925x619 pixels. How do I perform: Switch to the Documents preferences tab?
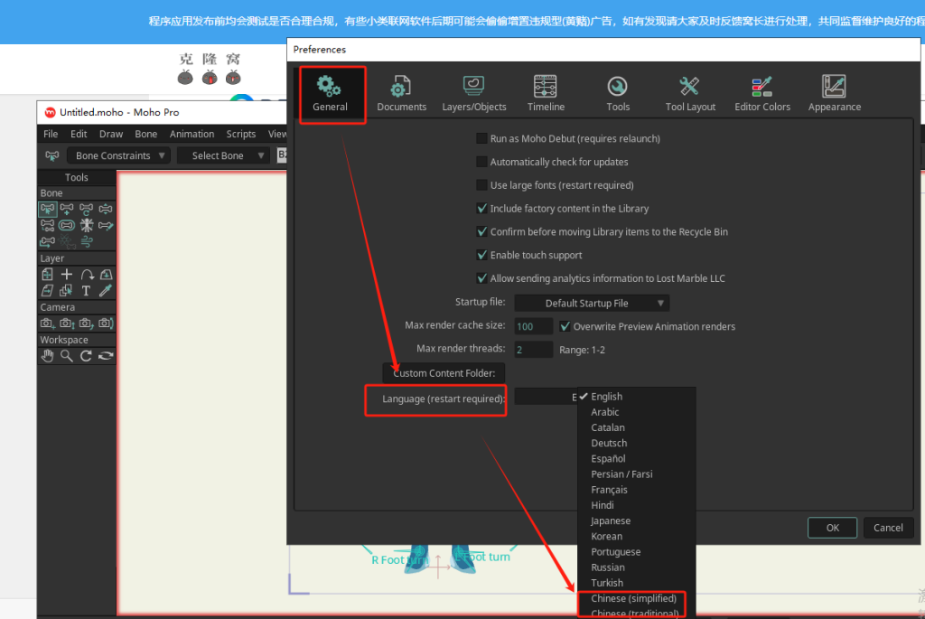point(402,94)
